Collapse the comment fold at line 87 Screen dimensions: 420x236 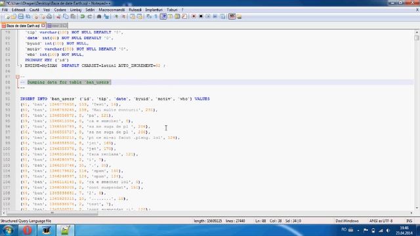(x=18, y=77)
